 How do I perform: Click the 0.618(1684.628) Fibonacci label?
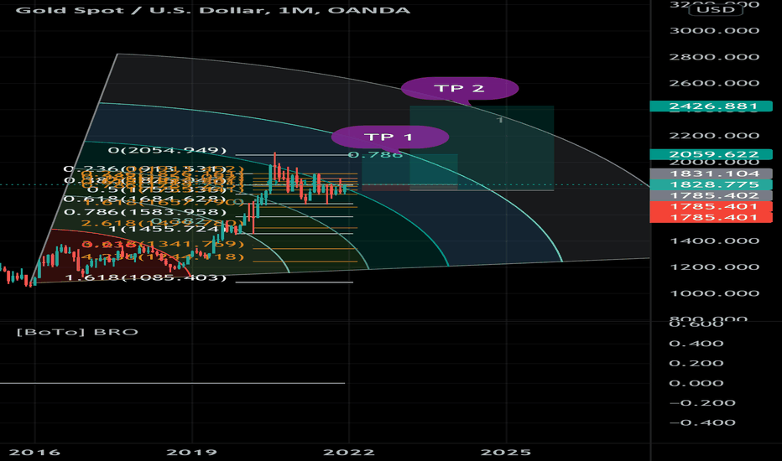144,199
